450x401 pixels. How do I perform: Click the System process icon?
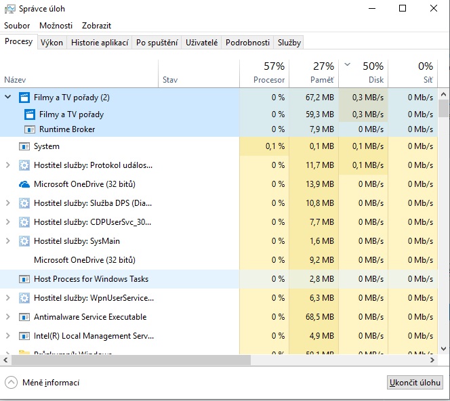[x=24, y=146]
